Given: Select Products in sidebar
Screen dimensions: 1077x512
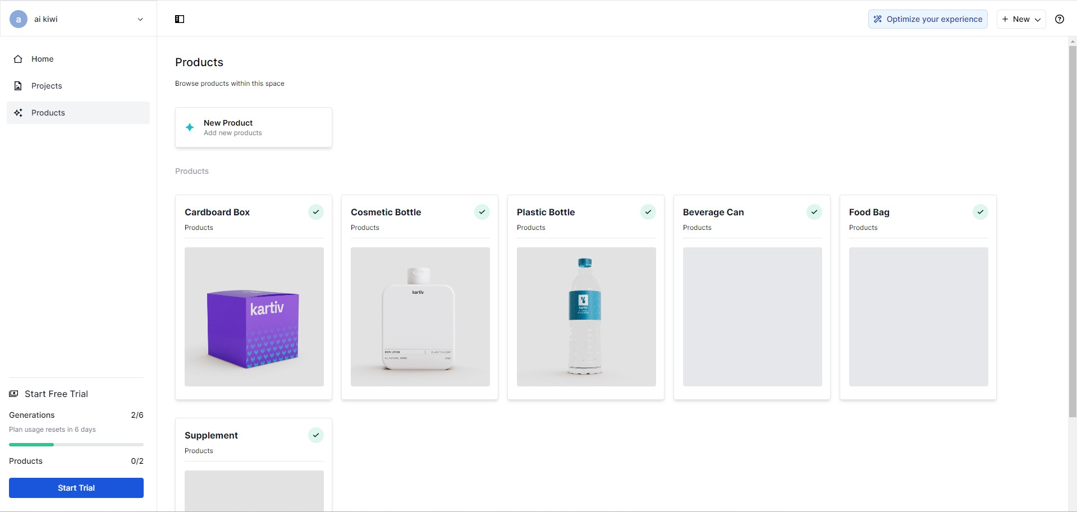Looking at the screenshot, I should (x=78, y=113).
